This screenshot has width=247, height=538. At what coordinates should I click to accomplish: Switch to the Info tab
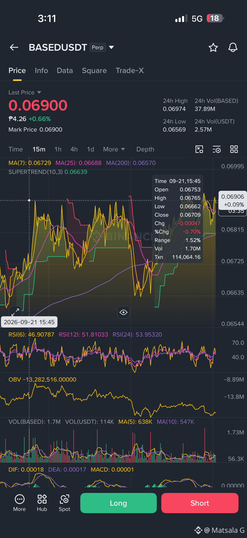41,71
